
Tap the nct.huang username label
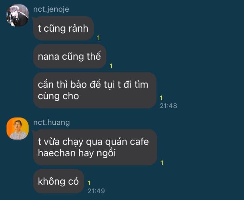(51, 122)
